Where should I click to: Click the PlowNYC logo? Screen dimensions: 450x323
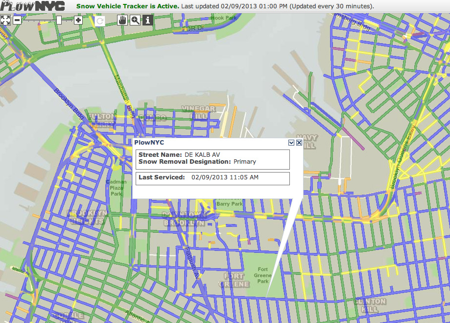pos(33,6)
